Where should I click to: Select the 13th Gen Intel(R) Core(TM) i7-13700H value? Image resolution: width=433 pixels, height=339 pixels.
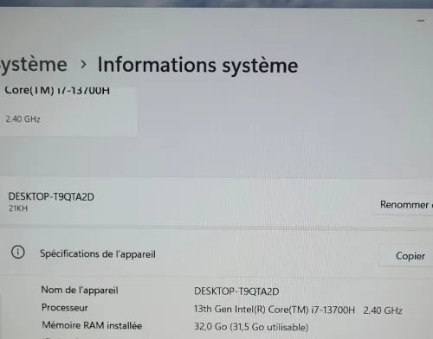pyautogui.click(x=275, y=310)
